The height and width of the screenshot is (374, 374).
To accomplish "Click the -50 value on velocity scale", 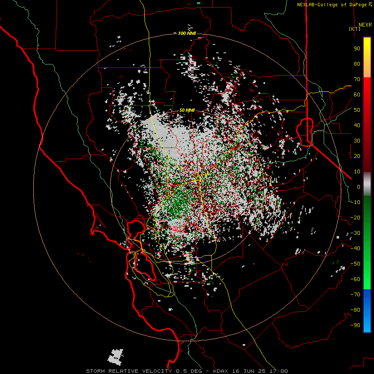I will (x=355, y=264).
